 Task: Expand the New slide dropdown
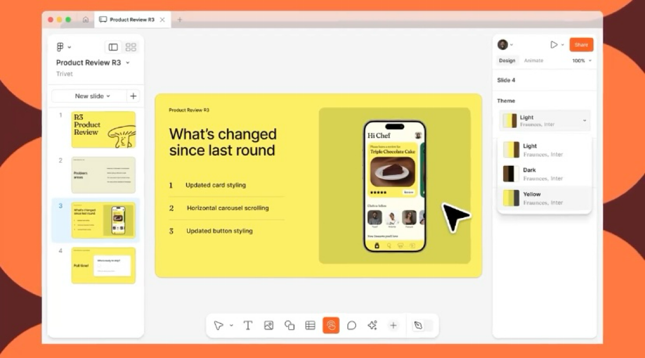(92, 96)
